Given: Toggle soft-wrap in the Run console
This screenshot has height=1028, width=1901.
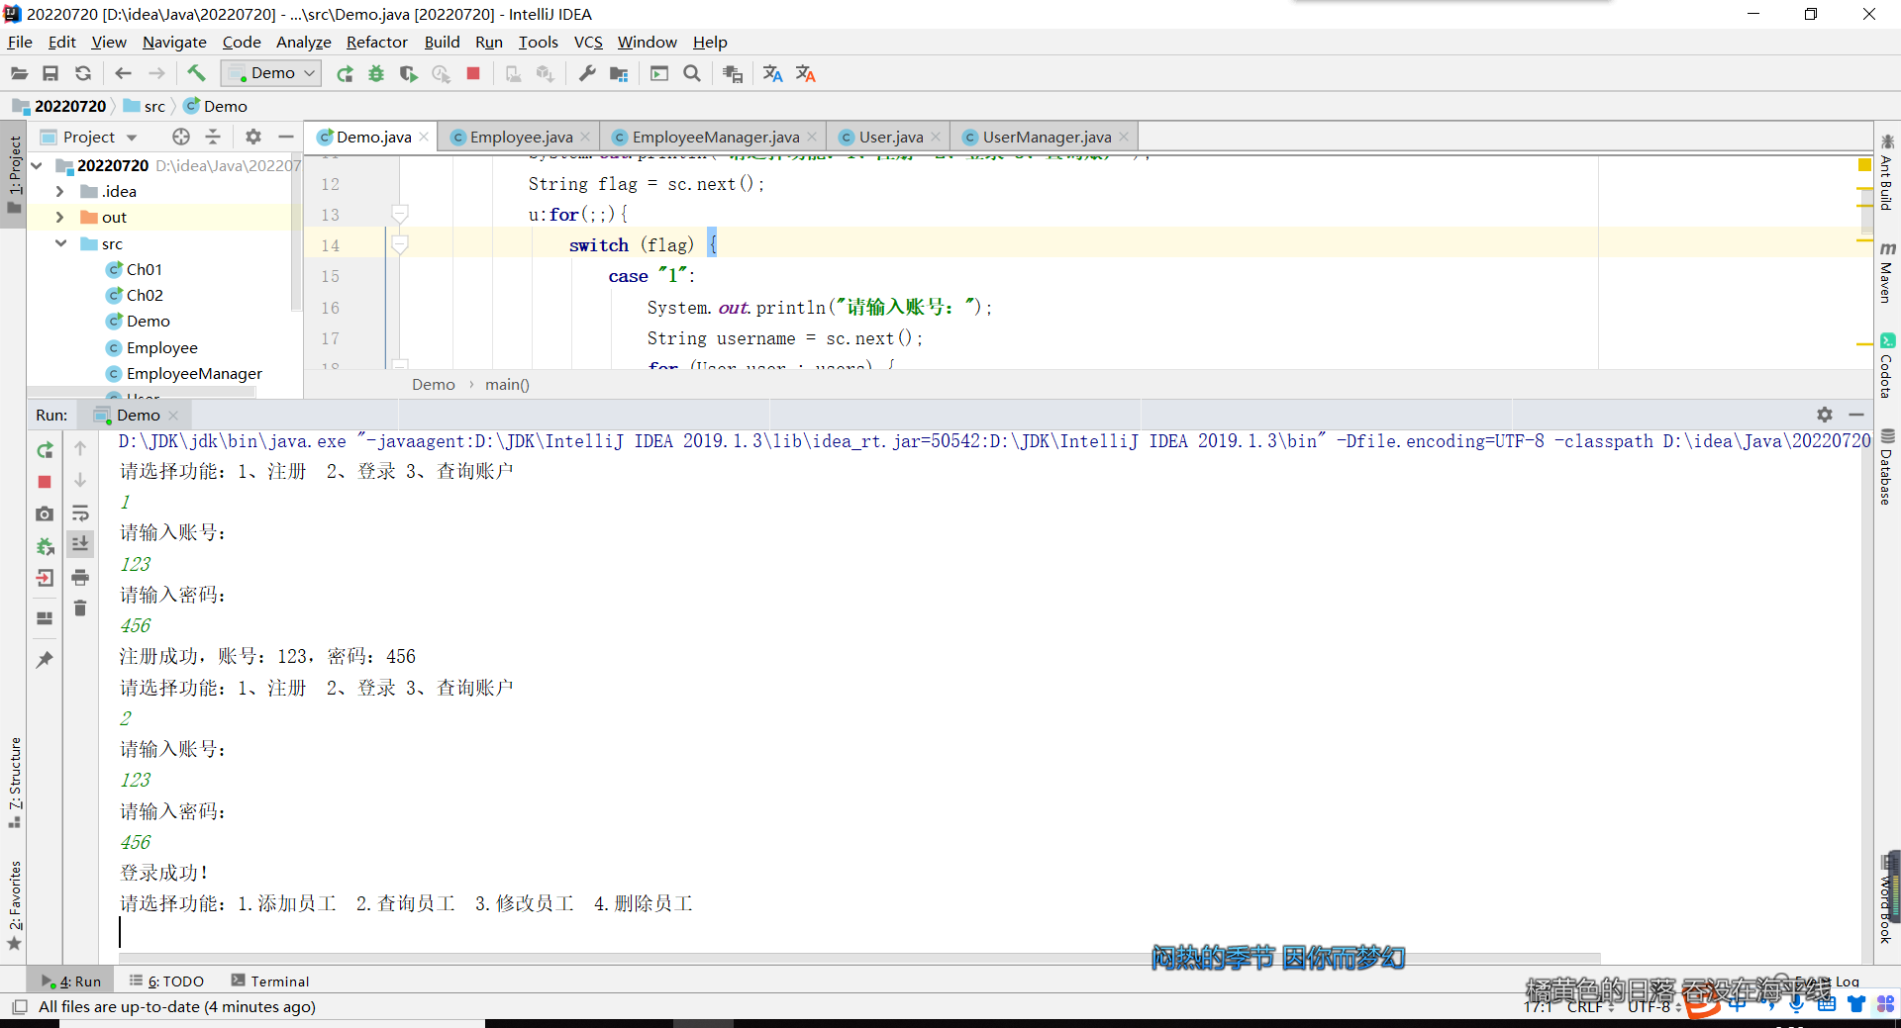Looking at the screenshot, I should tap(80, 514).
